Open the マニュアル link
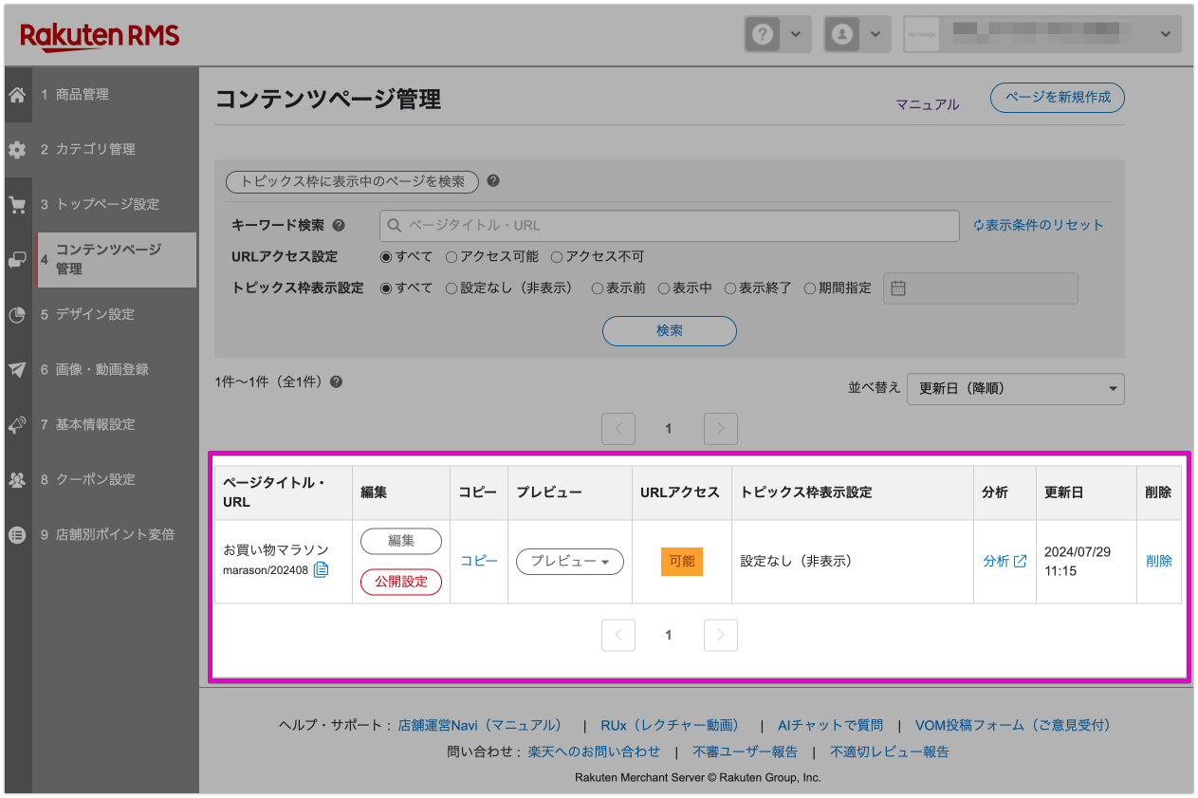Screen dimensions: 1198x798 coord(928,104)
